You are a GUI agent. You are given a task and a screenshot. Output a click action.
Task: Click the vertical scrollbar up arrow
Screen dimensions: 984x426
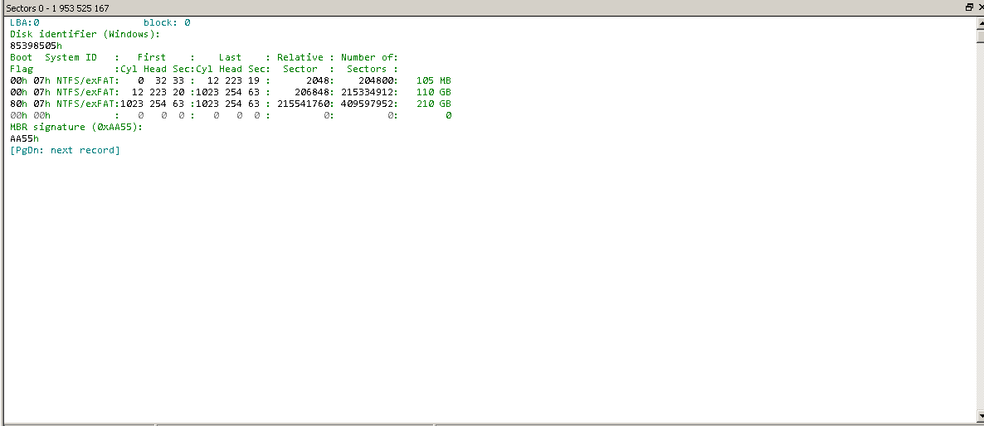coord(980,23)
